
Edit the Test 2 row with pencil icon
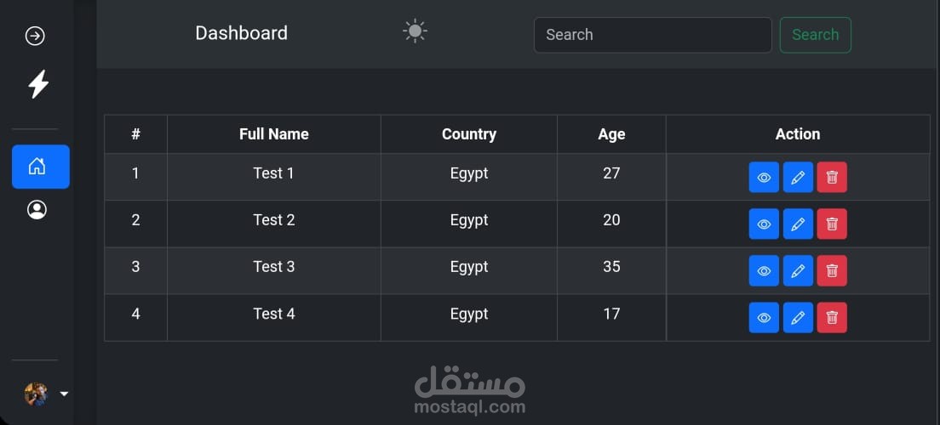tap(798, 224)
